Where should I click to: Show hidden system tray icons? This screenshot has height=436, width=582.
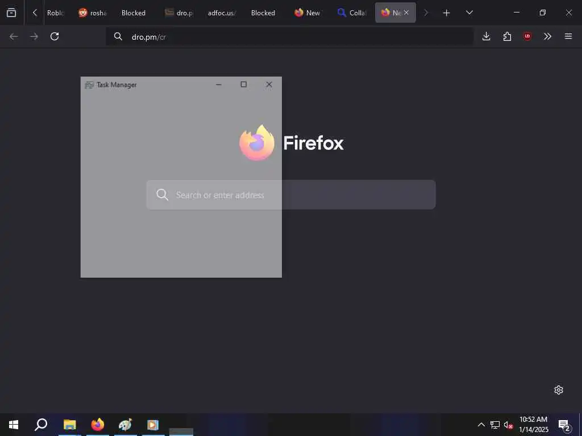click(481, 425)
